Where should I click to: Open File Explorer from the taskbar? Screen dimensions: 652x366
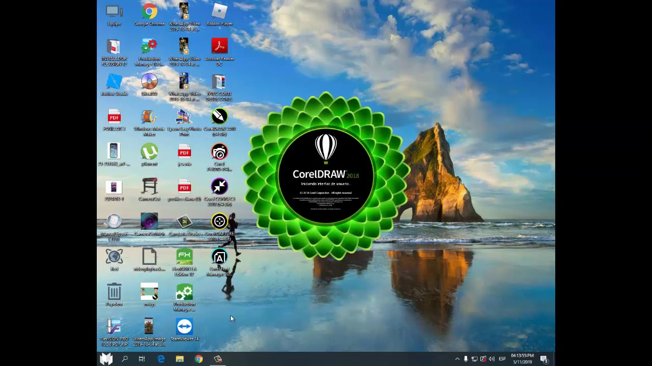[x=180, y=359]
